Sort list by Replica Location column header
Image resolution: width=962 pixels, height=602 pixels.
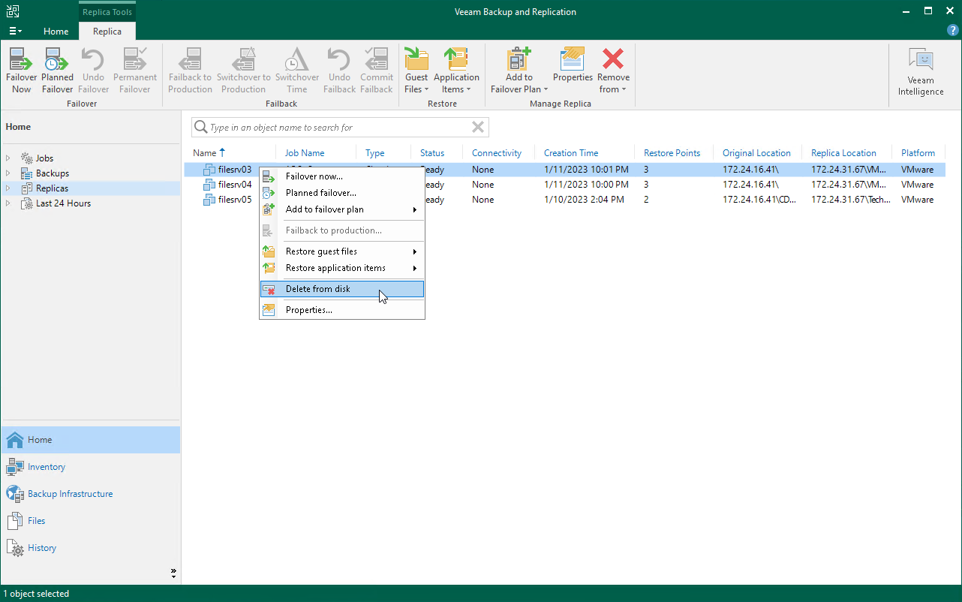point(843,153)
